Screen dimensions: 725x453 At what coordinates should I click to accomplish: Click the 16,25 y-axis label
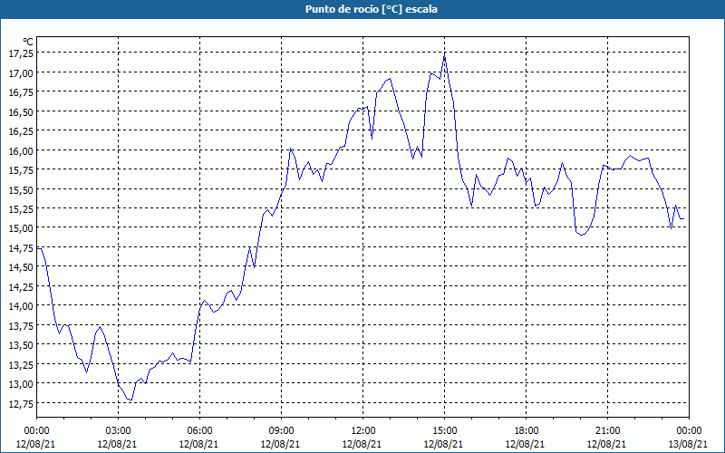click(x=21, y=130)
